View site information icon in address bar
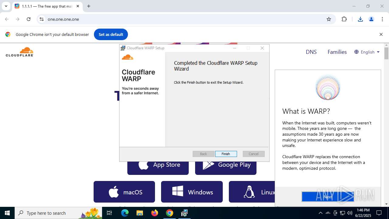389x219 pixels. tap(42, 19)
